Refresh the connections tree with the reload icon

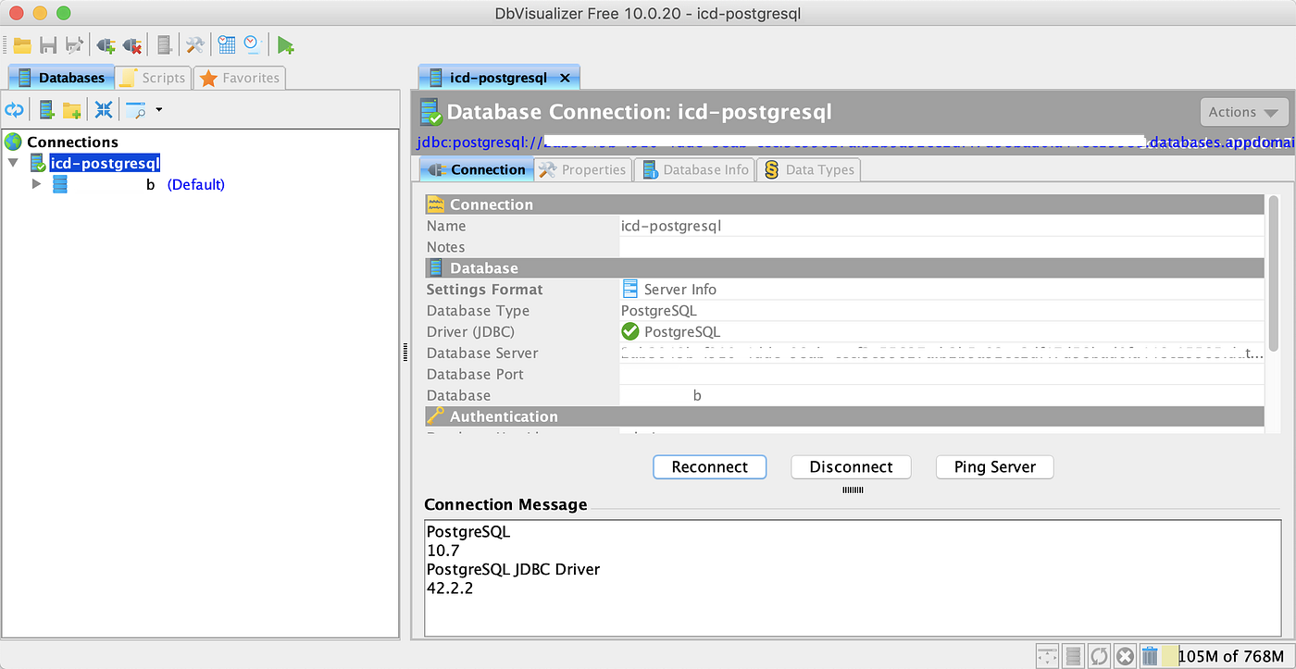(14, 109)
